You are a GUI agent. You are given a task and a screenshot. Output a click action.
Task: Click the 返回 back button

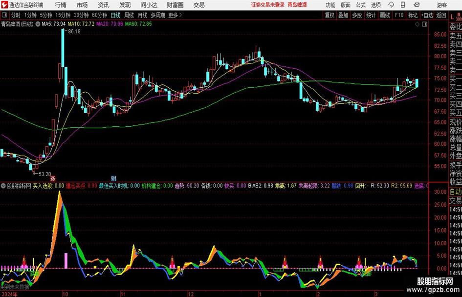coord(441,15)
